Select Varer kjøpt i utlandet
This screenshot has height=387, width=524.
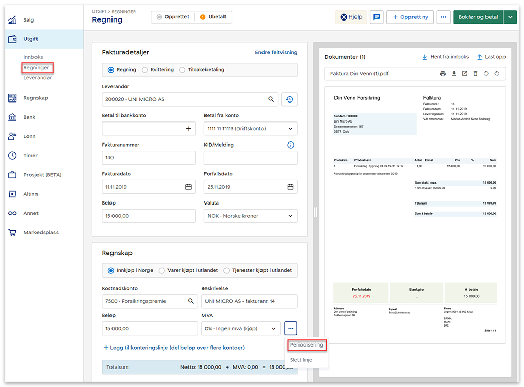tap(162, 270)
